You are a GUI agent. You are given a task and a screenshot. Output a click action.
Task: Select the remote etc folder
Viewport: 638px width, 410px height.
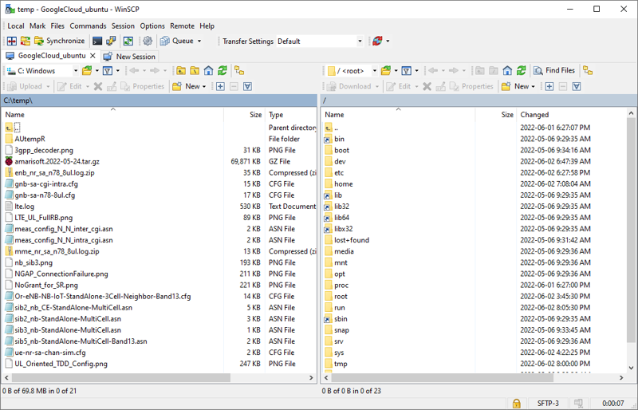(339, 172)
